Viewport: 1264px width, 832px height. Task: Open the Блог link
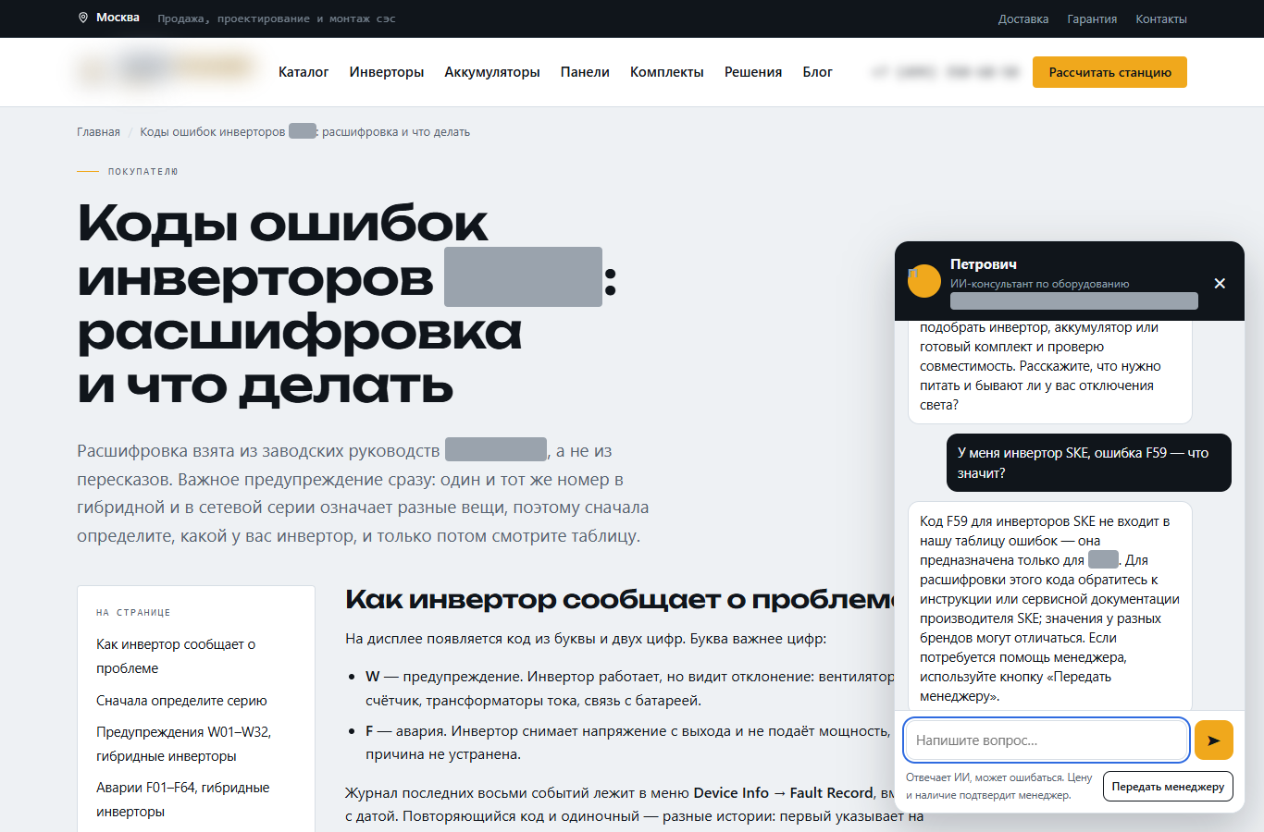(817, 72)
